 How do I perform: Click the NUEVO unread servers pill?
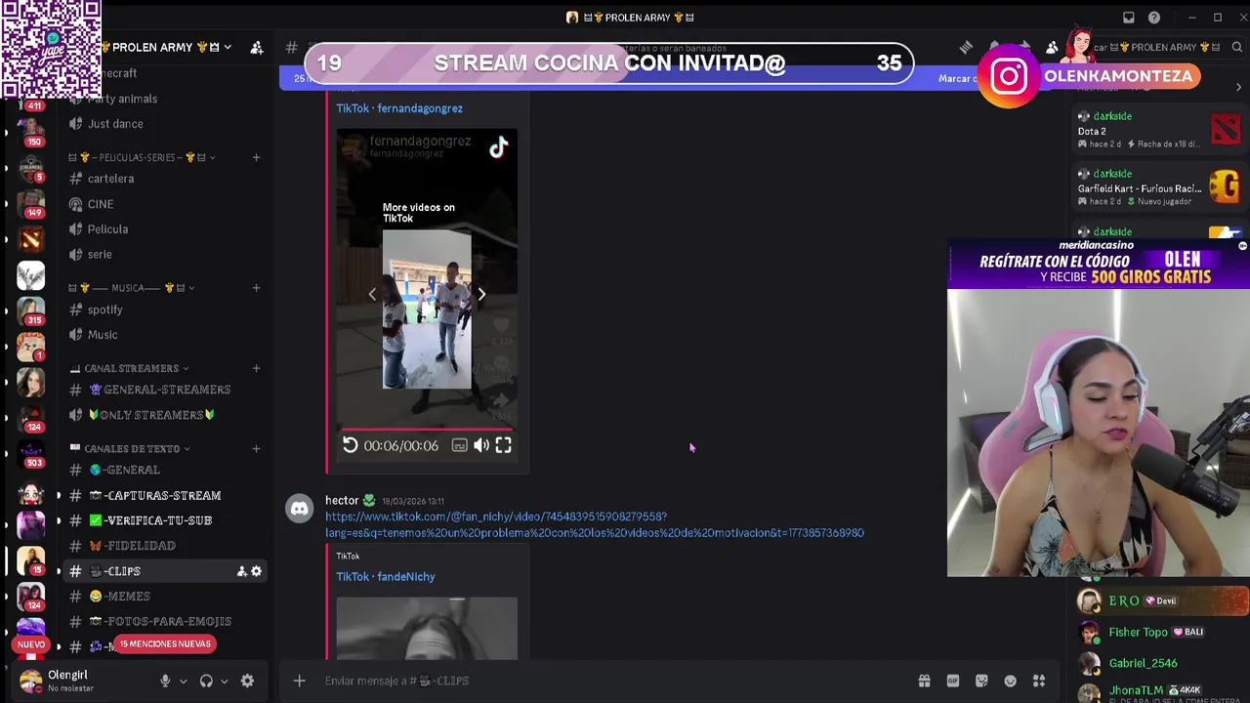click(31, 644)
